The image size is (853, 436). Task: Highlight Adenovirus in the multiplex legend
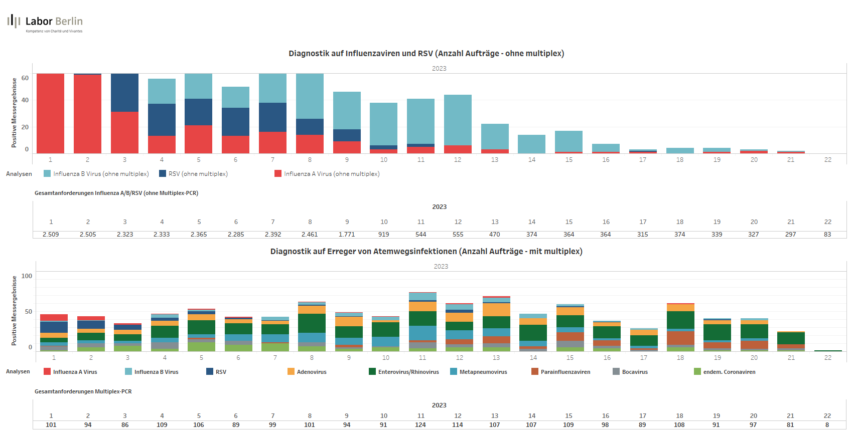click(x=311, y=372)
